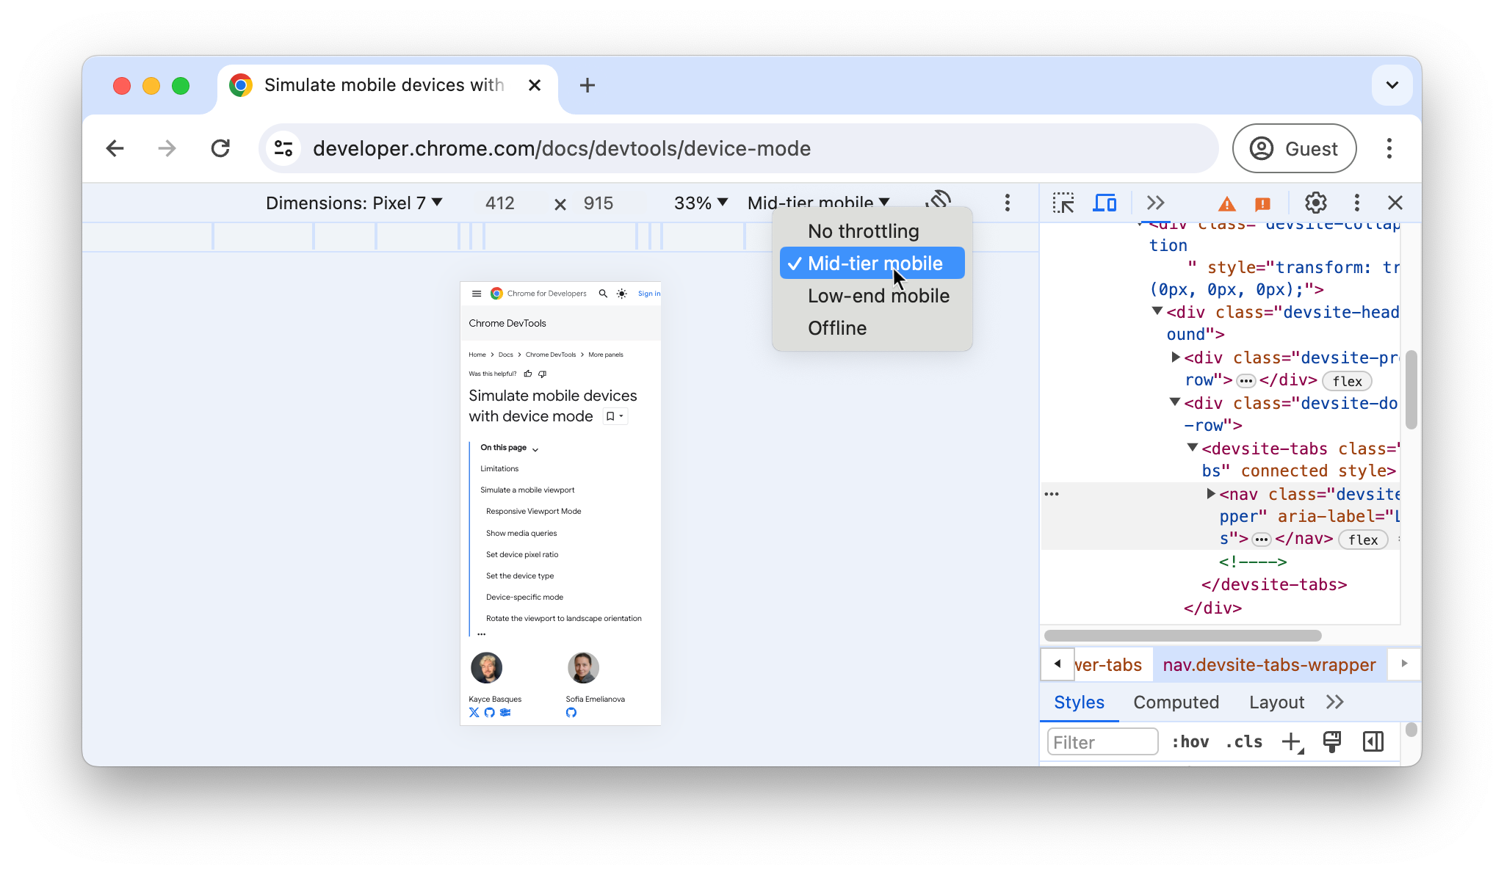The image size is (1504, 875).
Task: Click the Styles filter input field
Action: point(1102,741)
